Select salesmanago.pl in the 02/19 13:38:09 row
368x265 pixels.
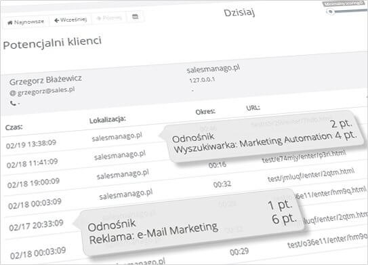[117, 137]
